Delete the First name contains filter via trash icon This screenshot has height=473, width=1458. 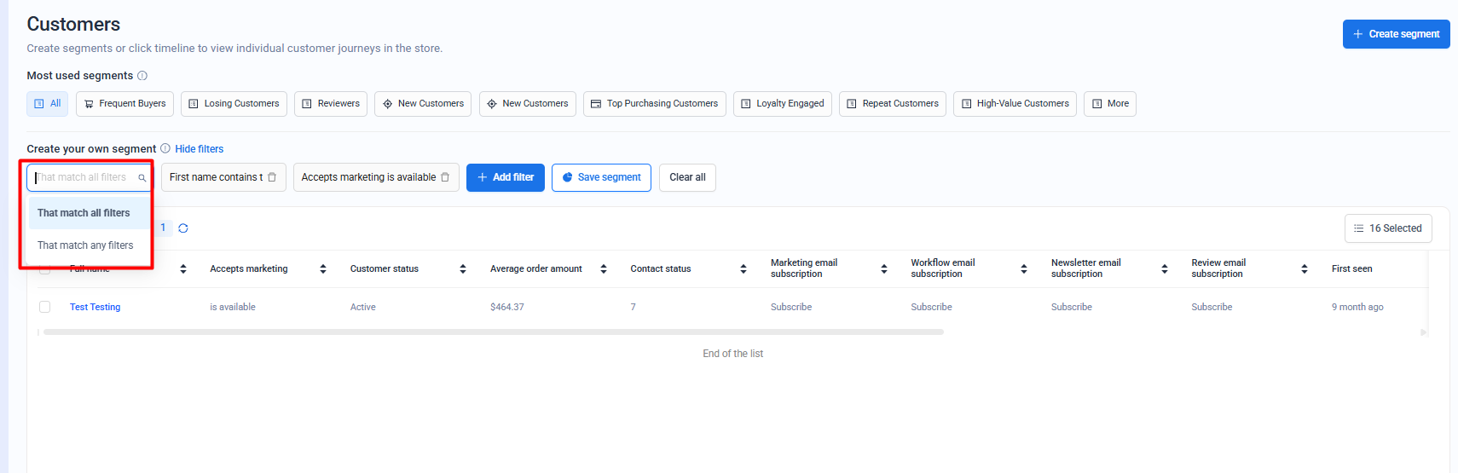(272, 177)
